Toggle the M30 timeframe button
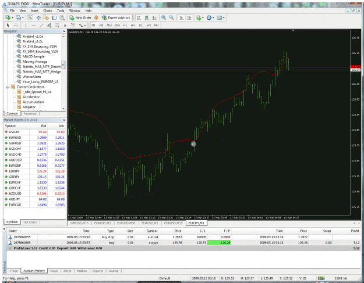This screenshot has height=283, width=364. pyautogui.click(x=117, y=25)
